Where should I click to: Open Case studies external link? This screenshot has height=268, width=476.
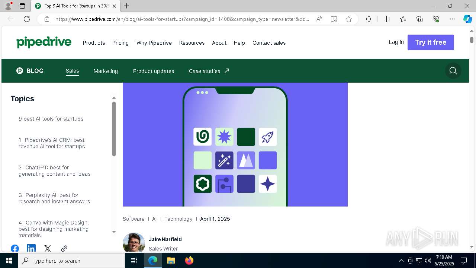pyautogui.click(x=209, y=71)
